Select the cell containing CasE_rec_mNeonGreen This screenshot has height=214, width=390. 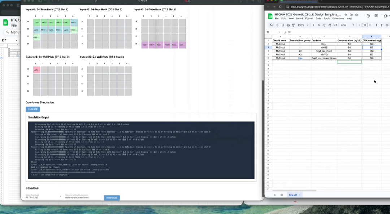324,58
